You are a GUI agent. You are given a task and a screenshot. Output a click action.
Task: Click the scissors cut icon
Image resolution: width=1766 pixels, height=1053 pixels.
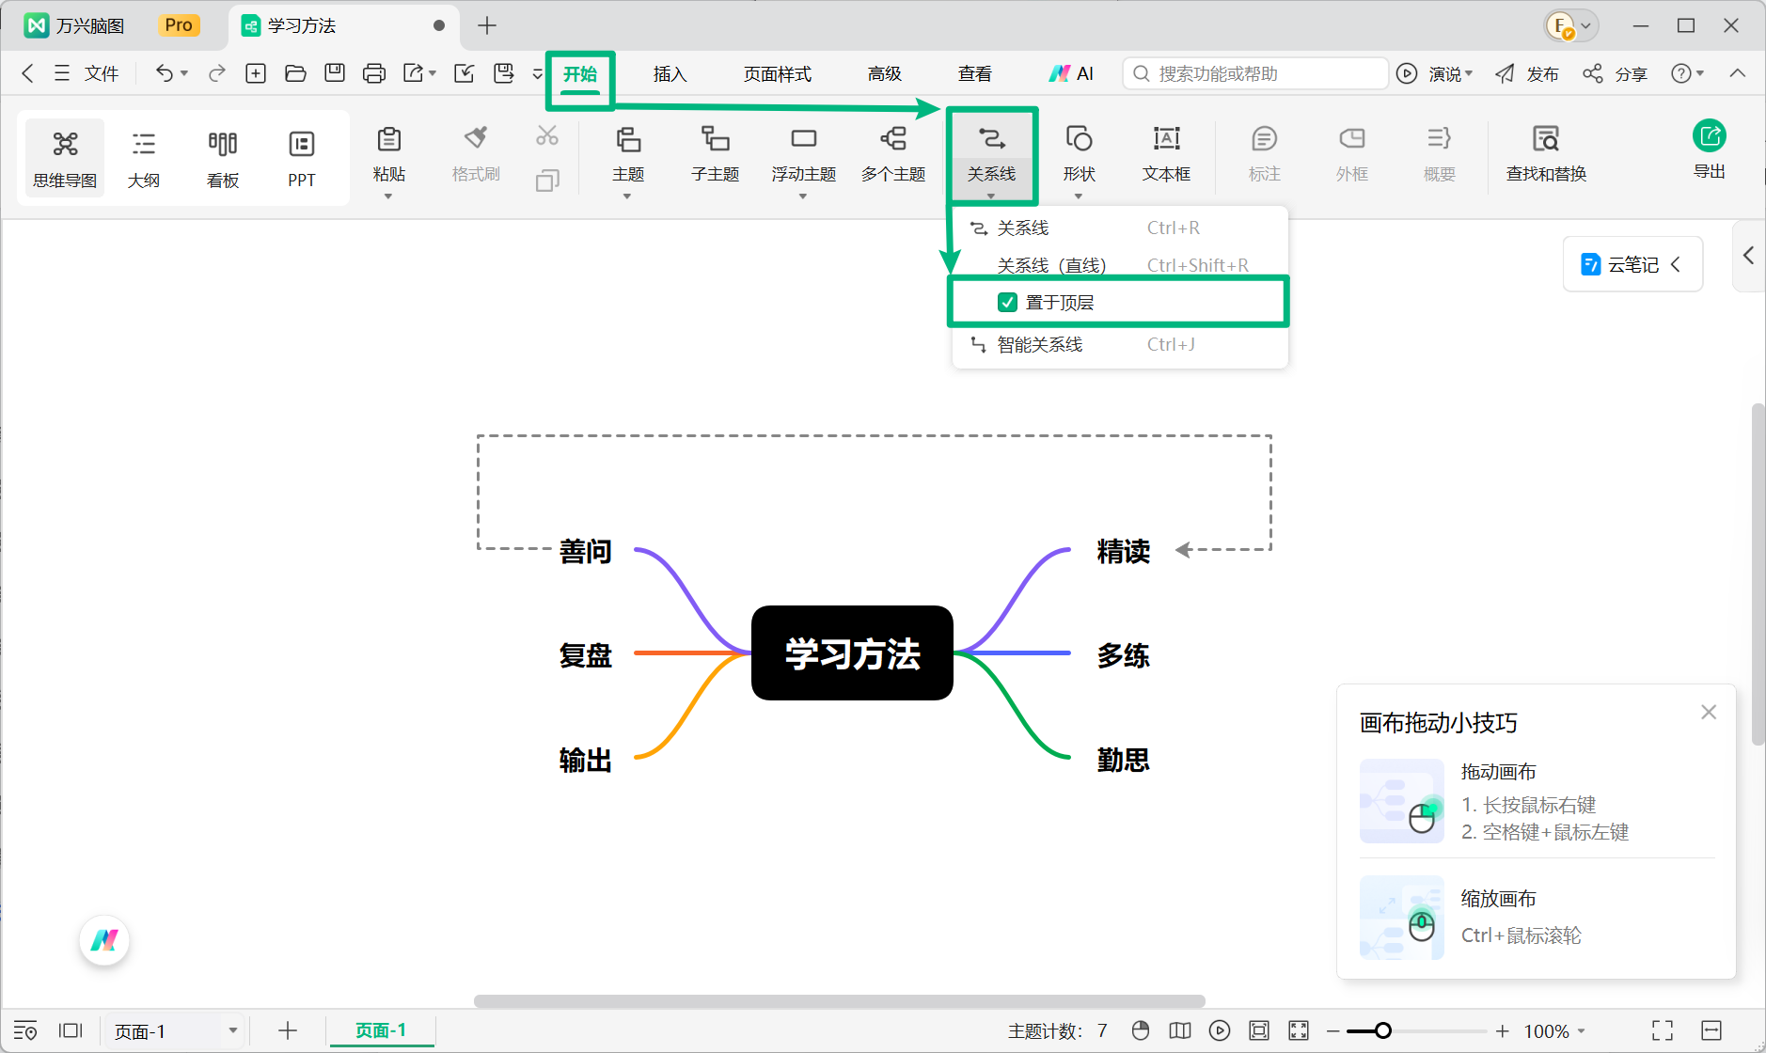(547, 136)
